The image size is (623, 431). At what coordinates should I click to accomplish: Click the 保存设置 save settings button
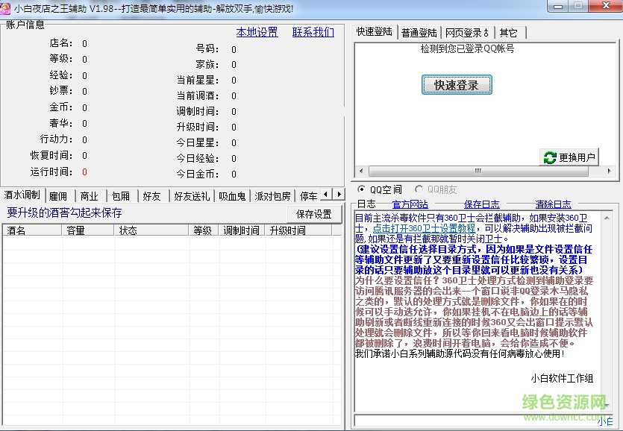click(313, 213)
